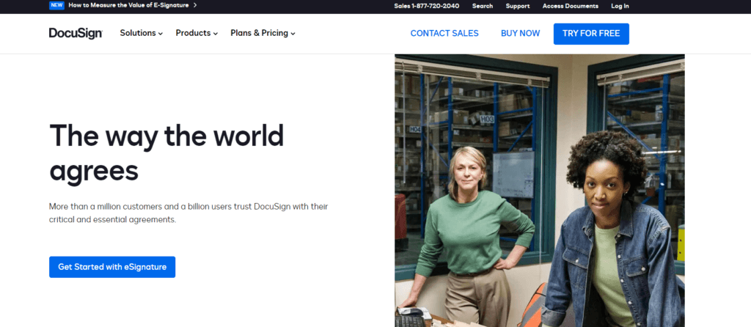Open Search in the top bar
Image resolution: width=751 pixels, height=327 pixels.
point(483,6)
